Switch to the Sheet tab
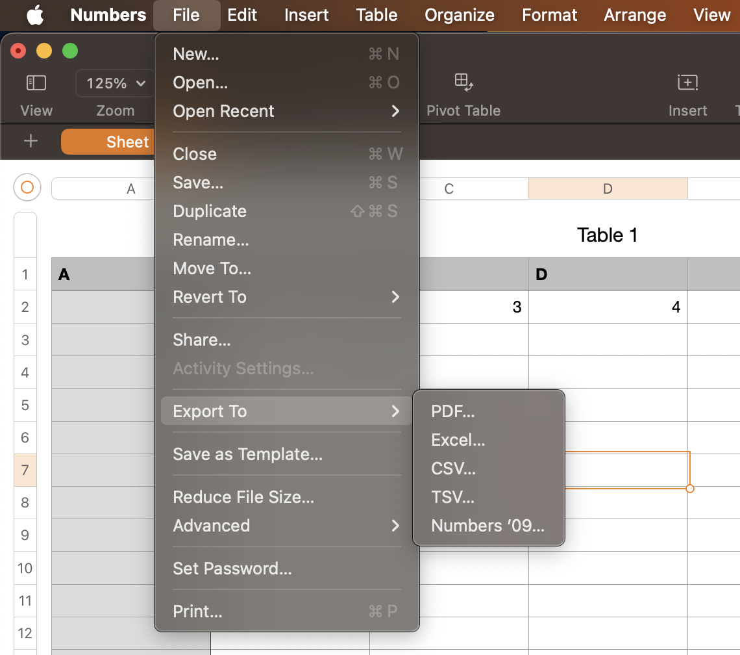Screen dimensions: 740x655 (x=108, y=142)
